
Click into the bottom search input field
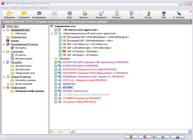tap(132, 131)
